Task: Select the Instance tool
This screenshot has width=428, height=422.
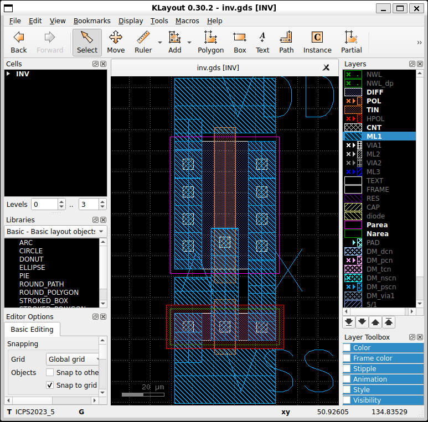Action: point(317,42)
